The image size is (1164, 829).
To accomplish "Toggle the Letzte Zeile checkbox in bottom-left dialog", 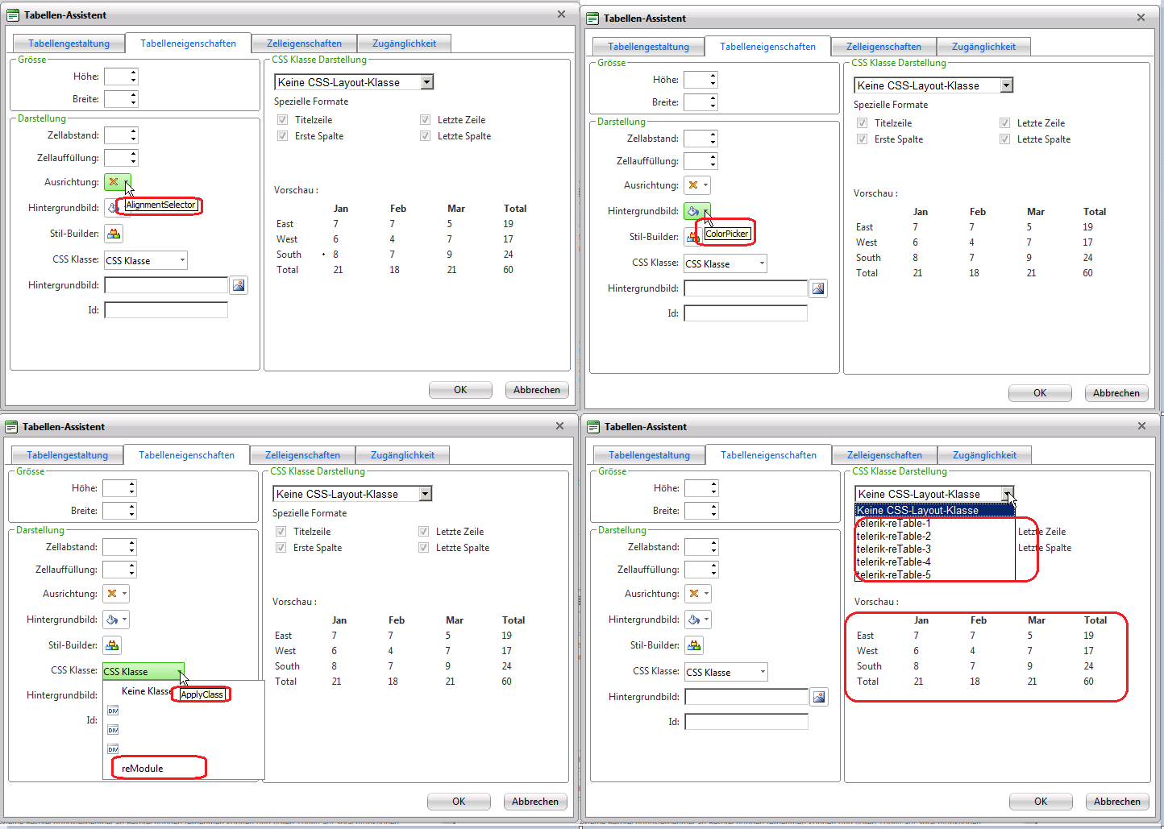I will click(x=423, y=532).
